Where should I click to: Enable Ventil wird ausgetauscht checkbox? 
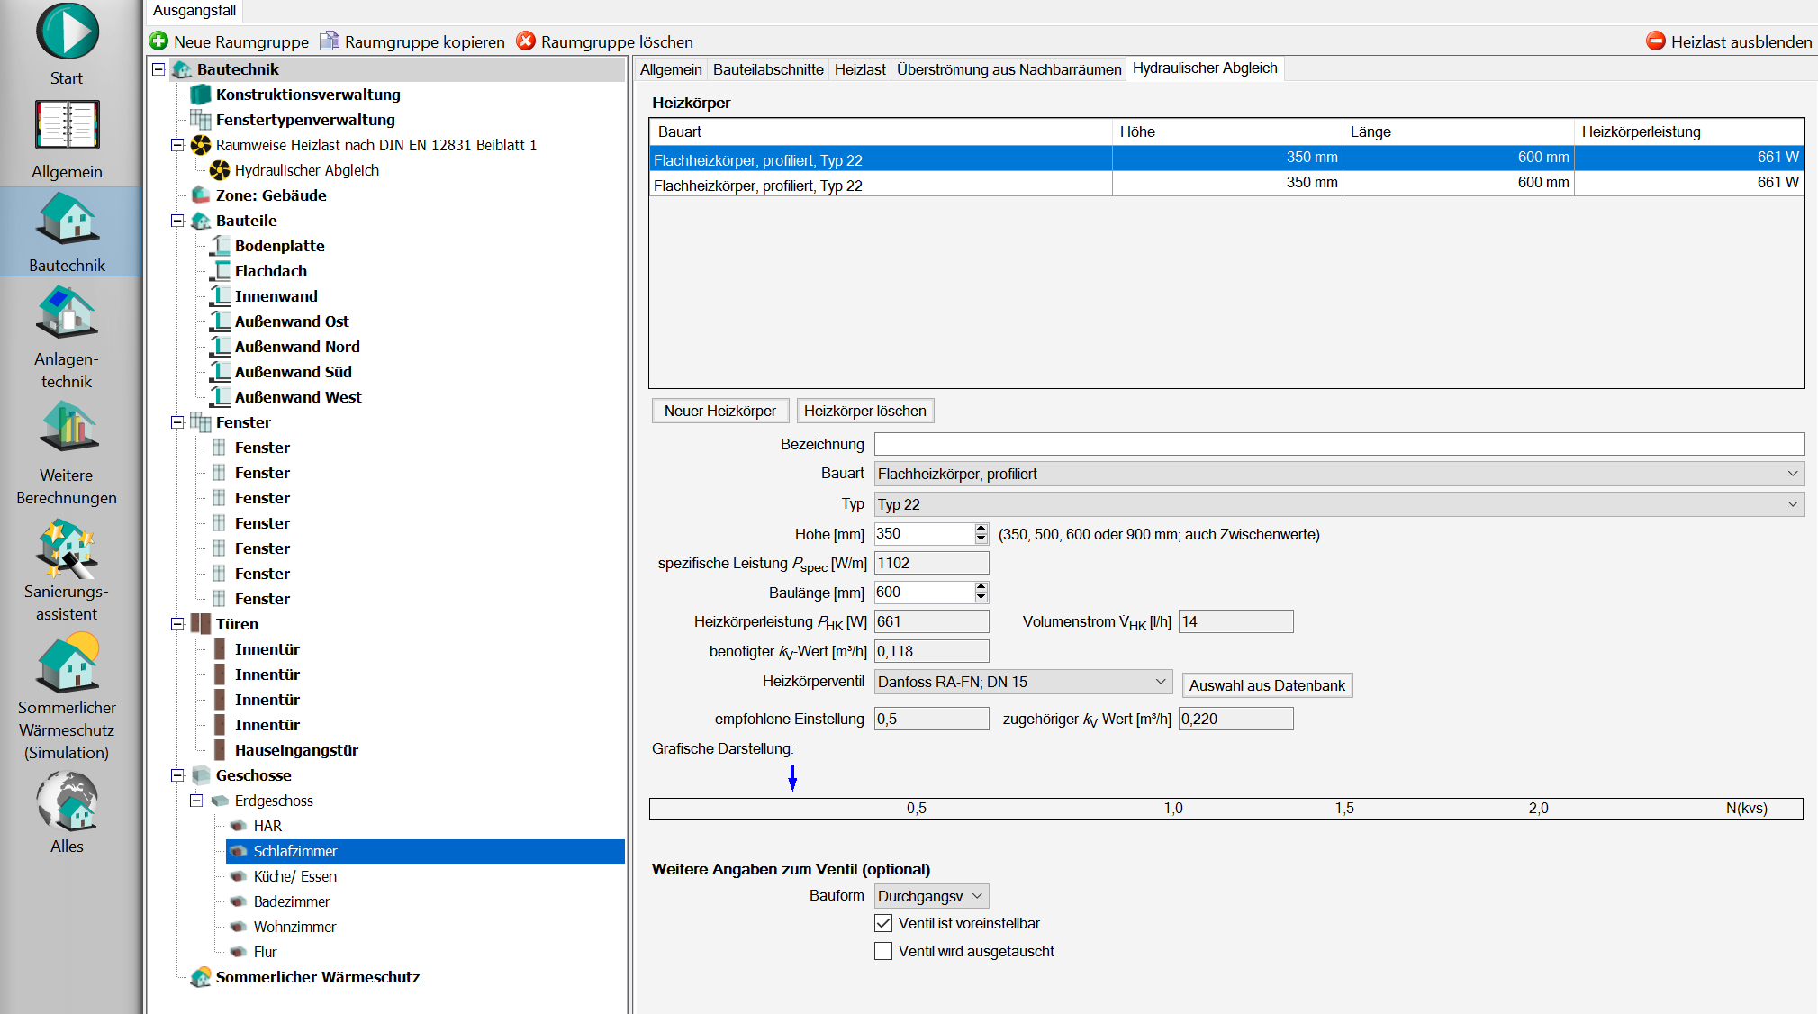coord(883,951)
